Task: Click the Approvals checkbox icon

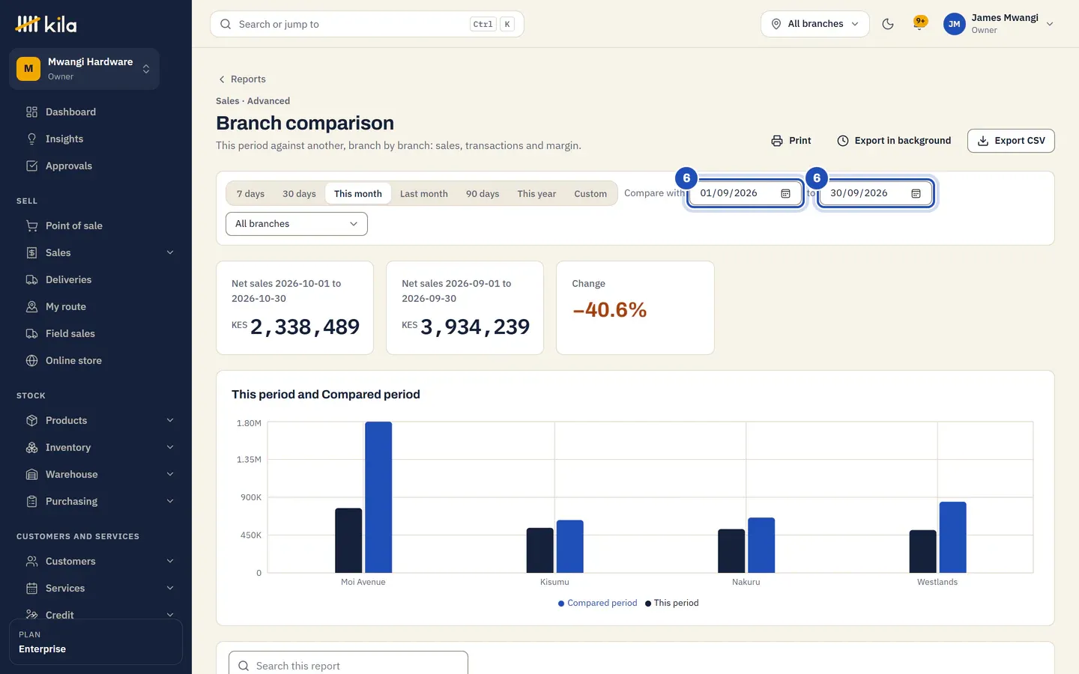Action: [31, 166]
